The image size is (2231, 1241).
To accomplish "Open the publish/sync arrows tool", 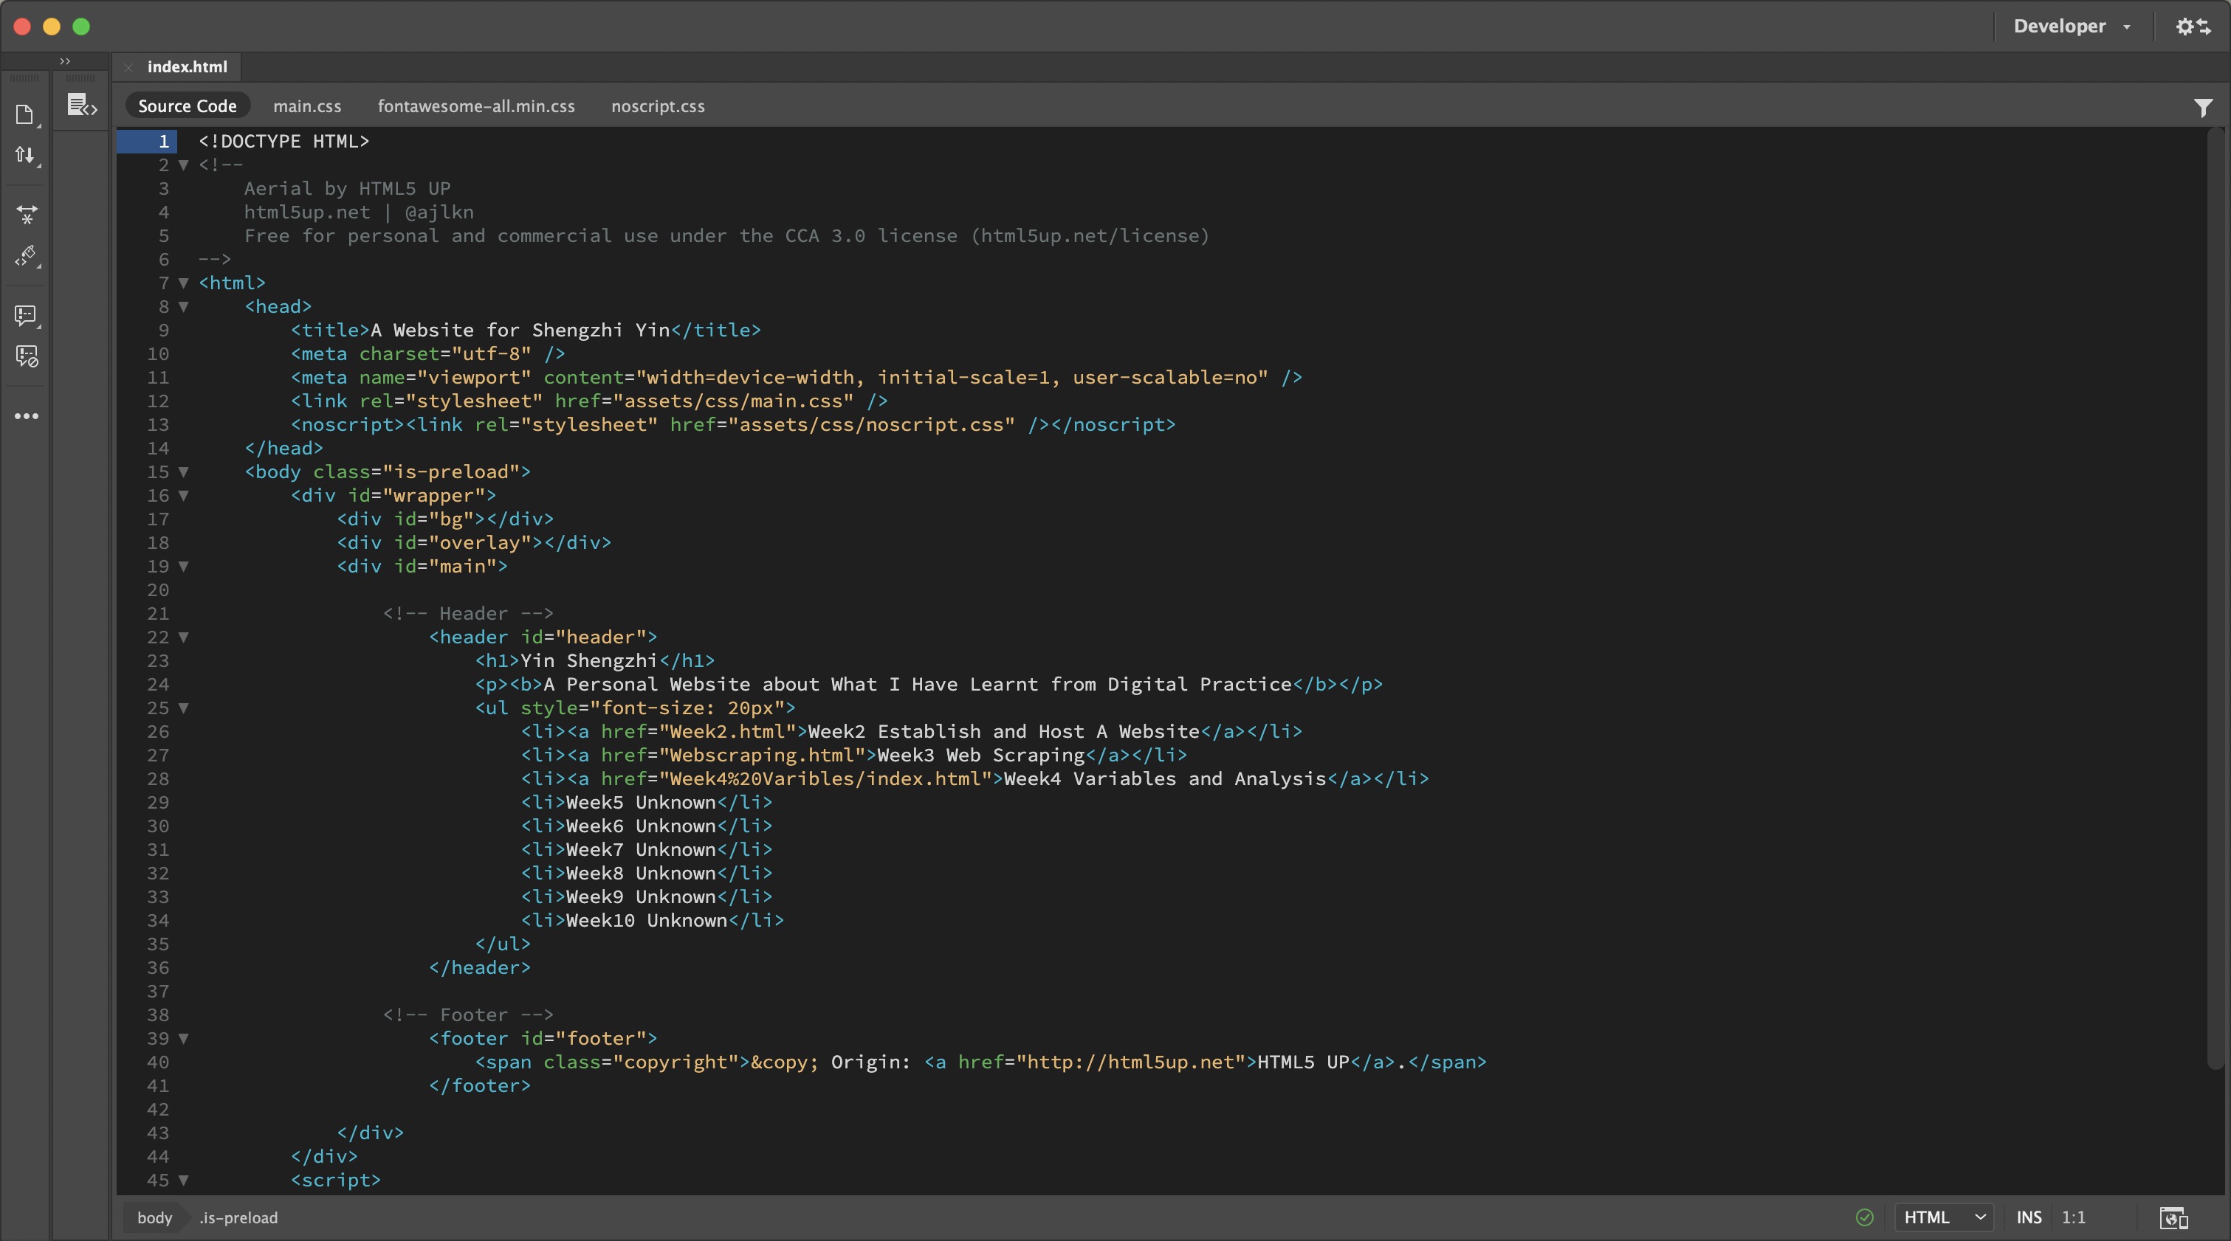I will pyautogui.click(x=26, y=155).
